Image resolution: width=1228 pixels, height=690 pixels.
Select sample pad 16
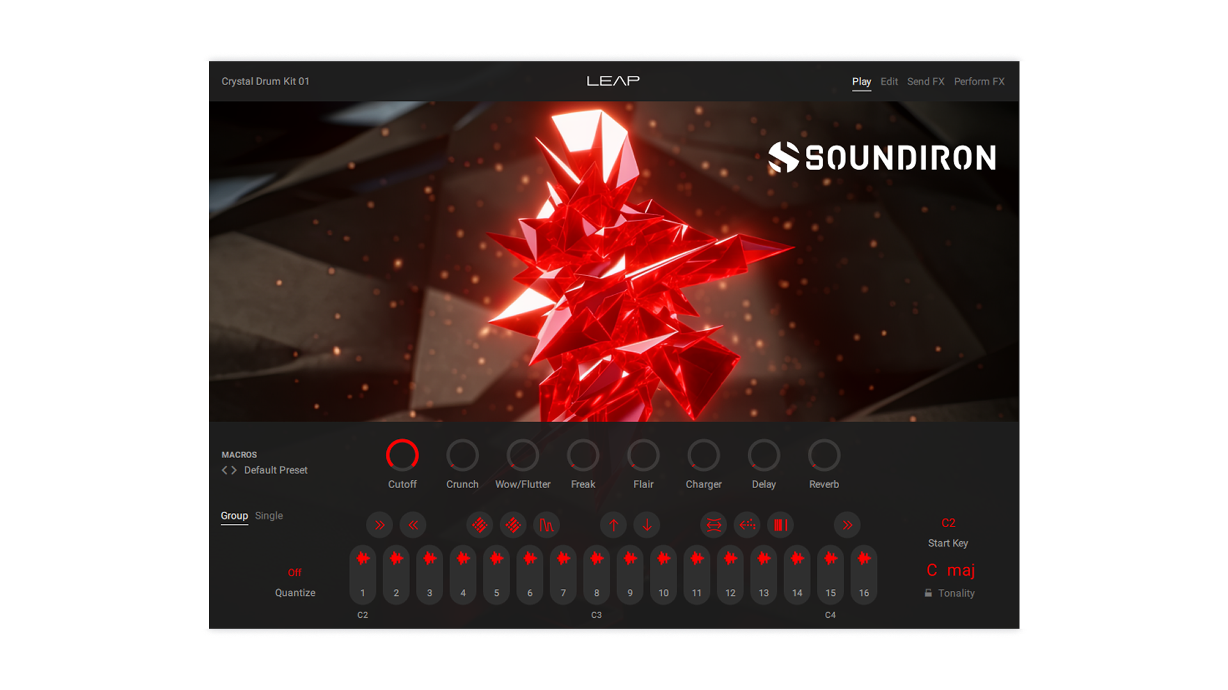click(864, 574)
